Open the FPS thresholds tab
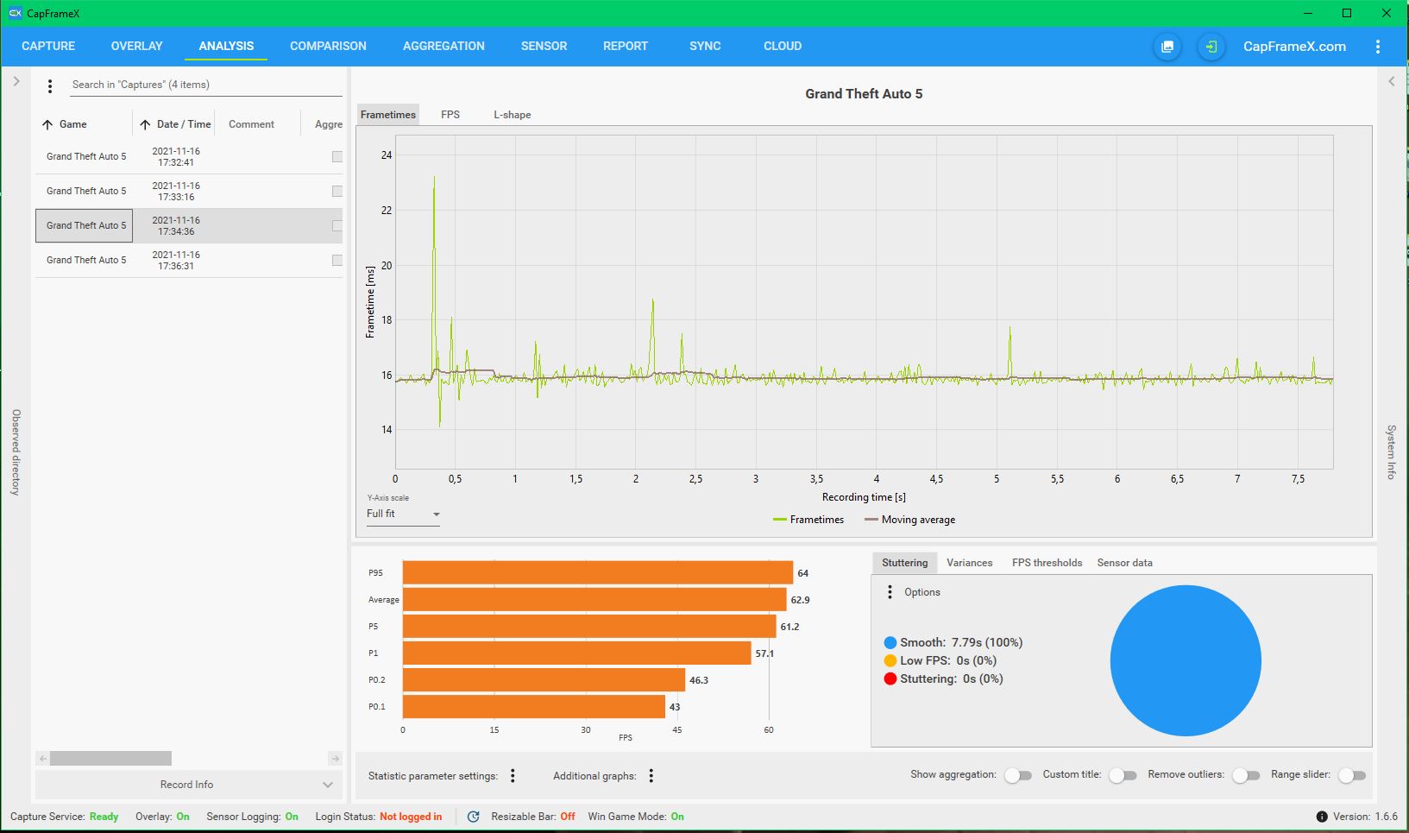The width and height of the screenshot is (1409, 833). pyautogui.click(x=1047, y=563)
